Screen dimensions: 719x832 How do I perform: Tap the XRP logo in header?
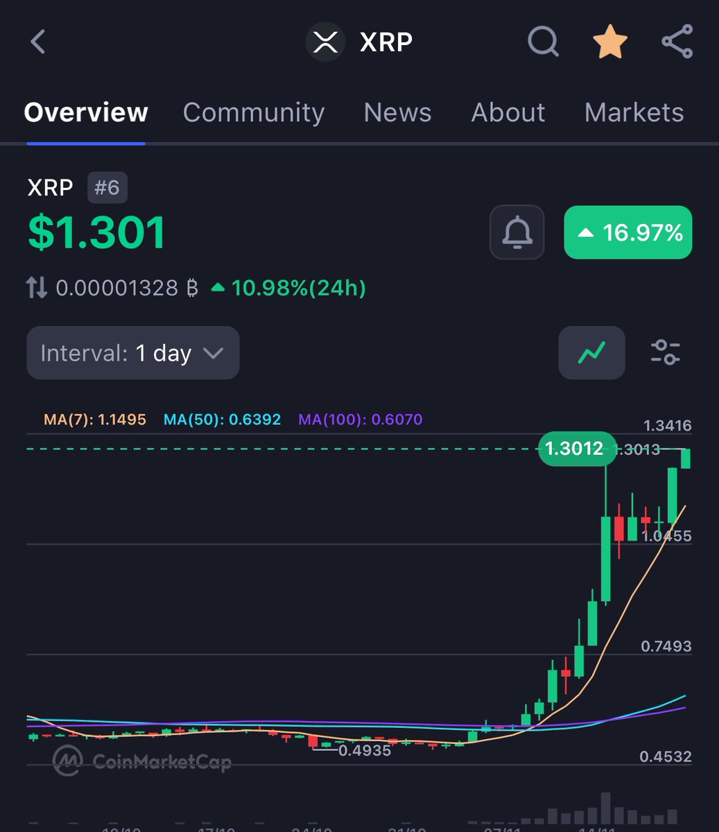(325, 42)
